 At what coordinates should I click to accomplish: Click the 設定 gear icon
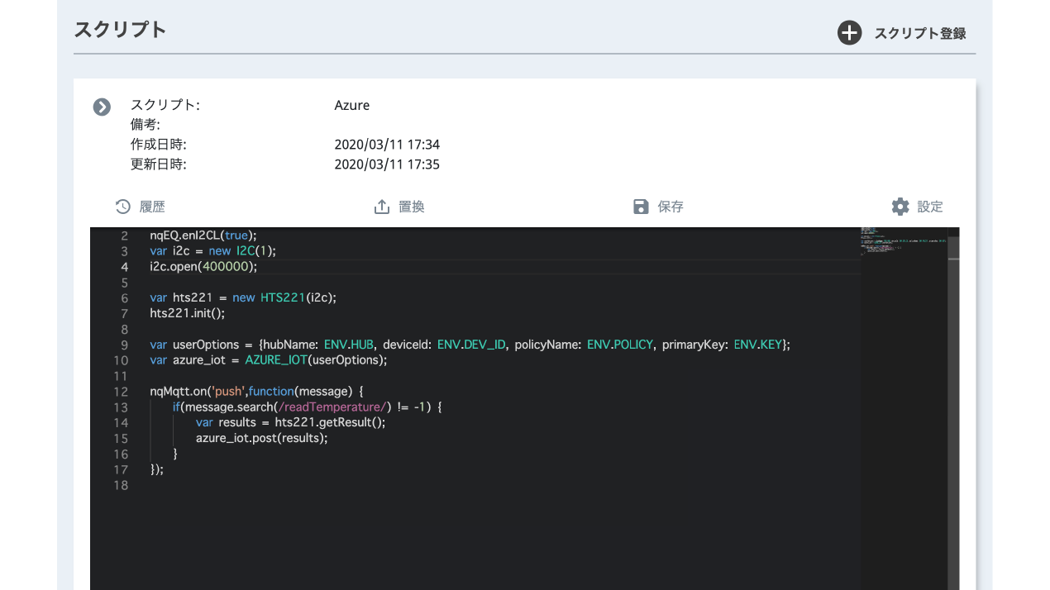(x=900, y=207)
